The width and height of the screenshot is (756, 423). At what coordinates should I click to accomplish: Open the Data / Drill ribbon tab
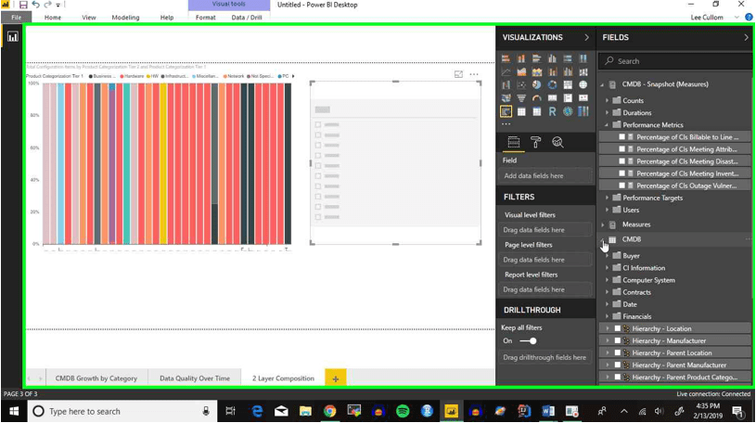[247, 18]
